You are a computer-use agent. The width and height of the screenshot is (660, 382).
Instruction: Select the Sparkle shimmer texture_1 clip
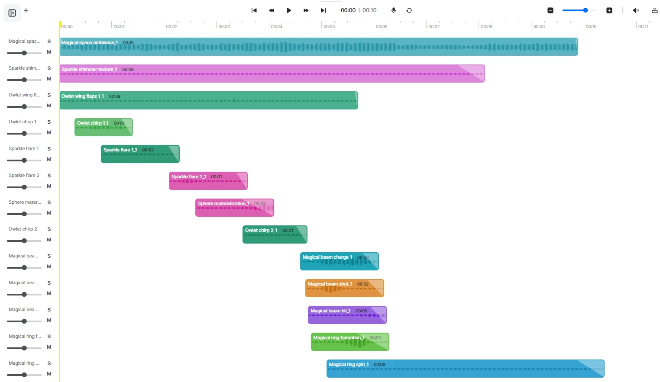pos(272,74)
